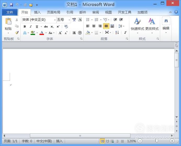Click the Paste clipboard icon
Viewport: 181px width, 146px height.
[8, 21]
